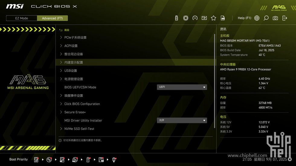The height and width of the screenshot is (166, 296).
Task: Open the gauge hardware monitor icon
Action: (x=195, y=18)
